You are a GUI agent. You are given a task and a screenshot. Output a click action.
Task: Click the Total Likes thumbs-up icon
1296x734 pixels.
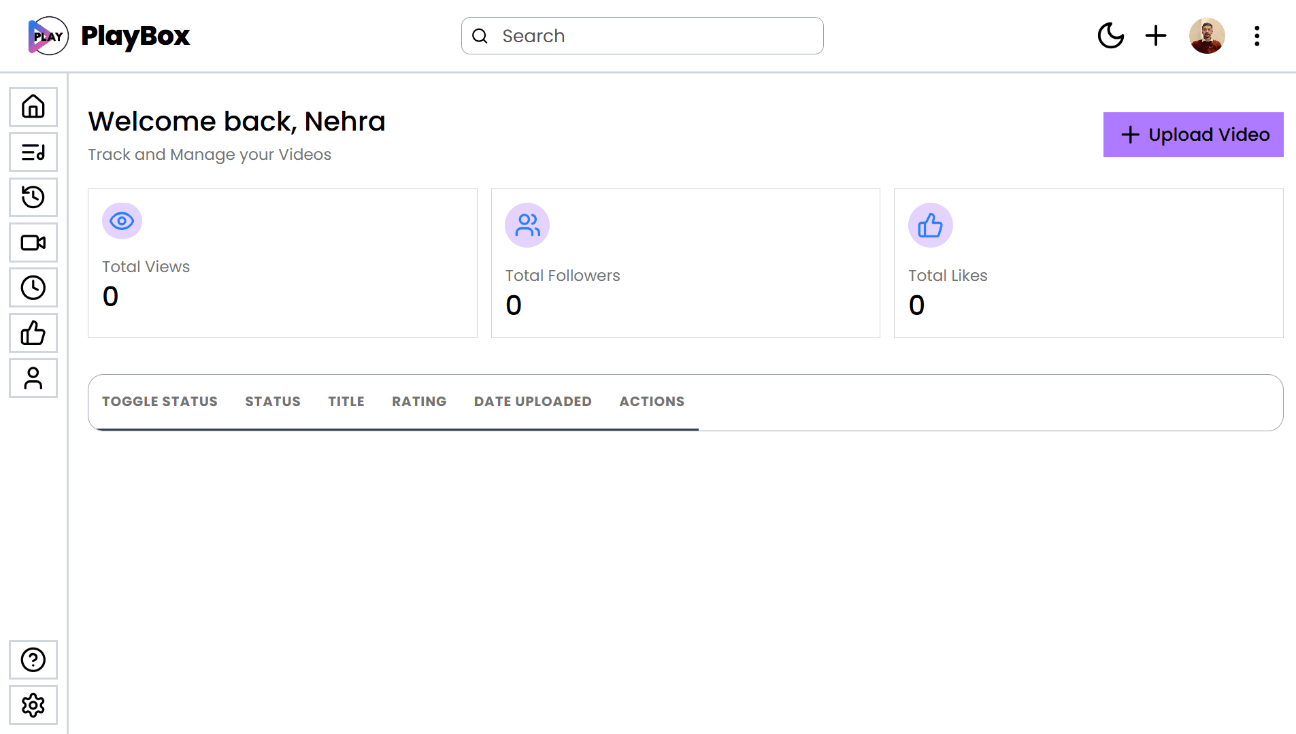[930, 225]
